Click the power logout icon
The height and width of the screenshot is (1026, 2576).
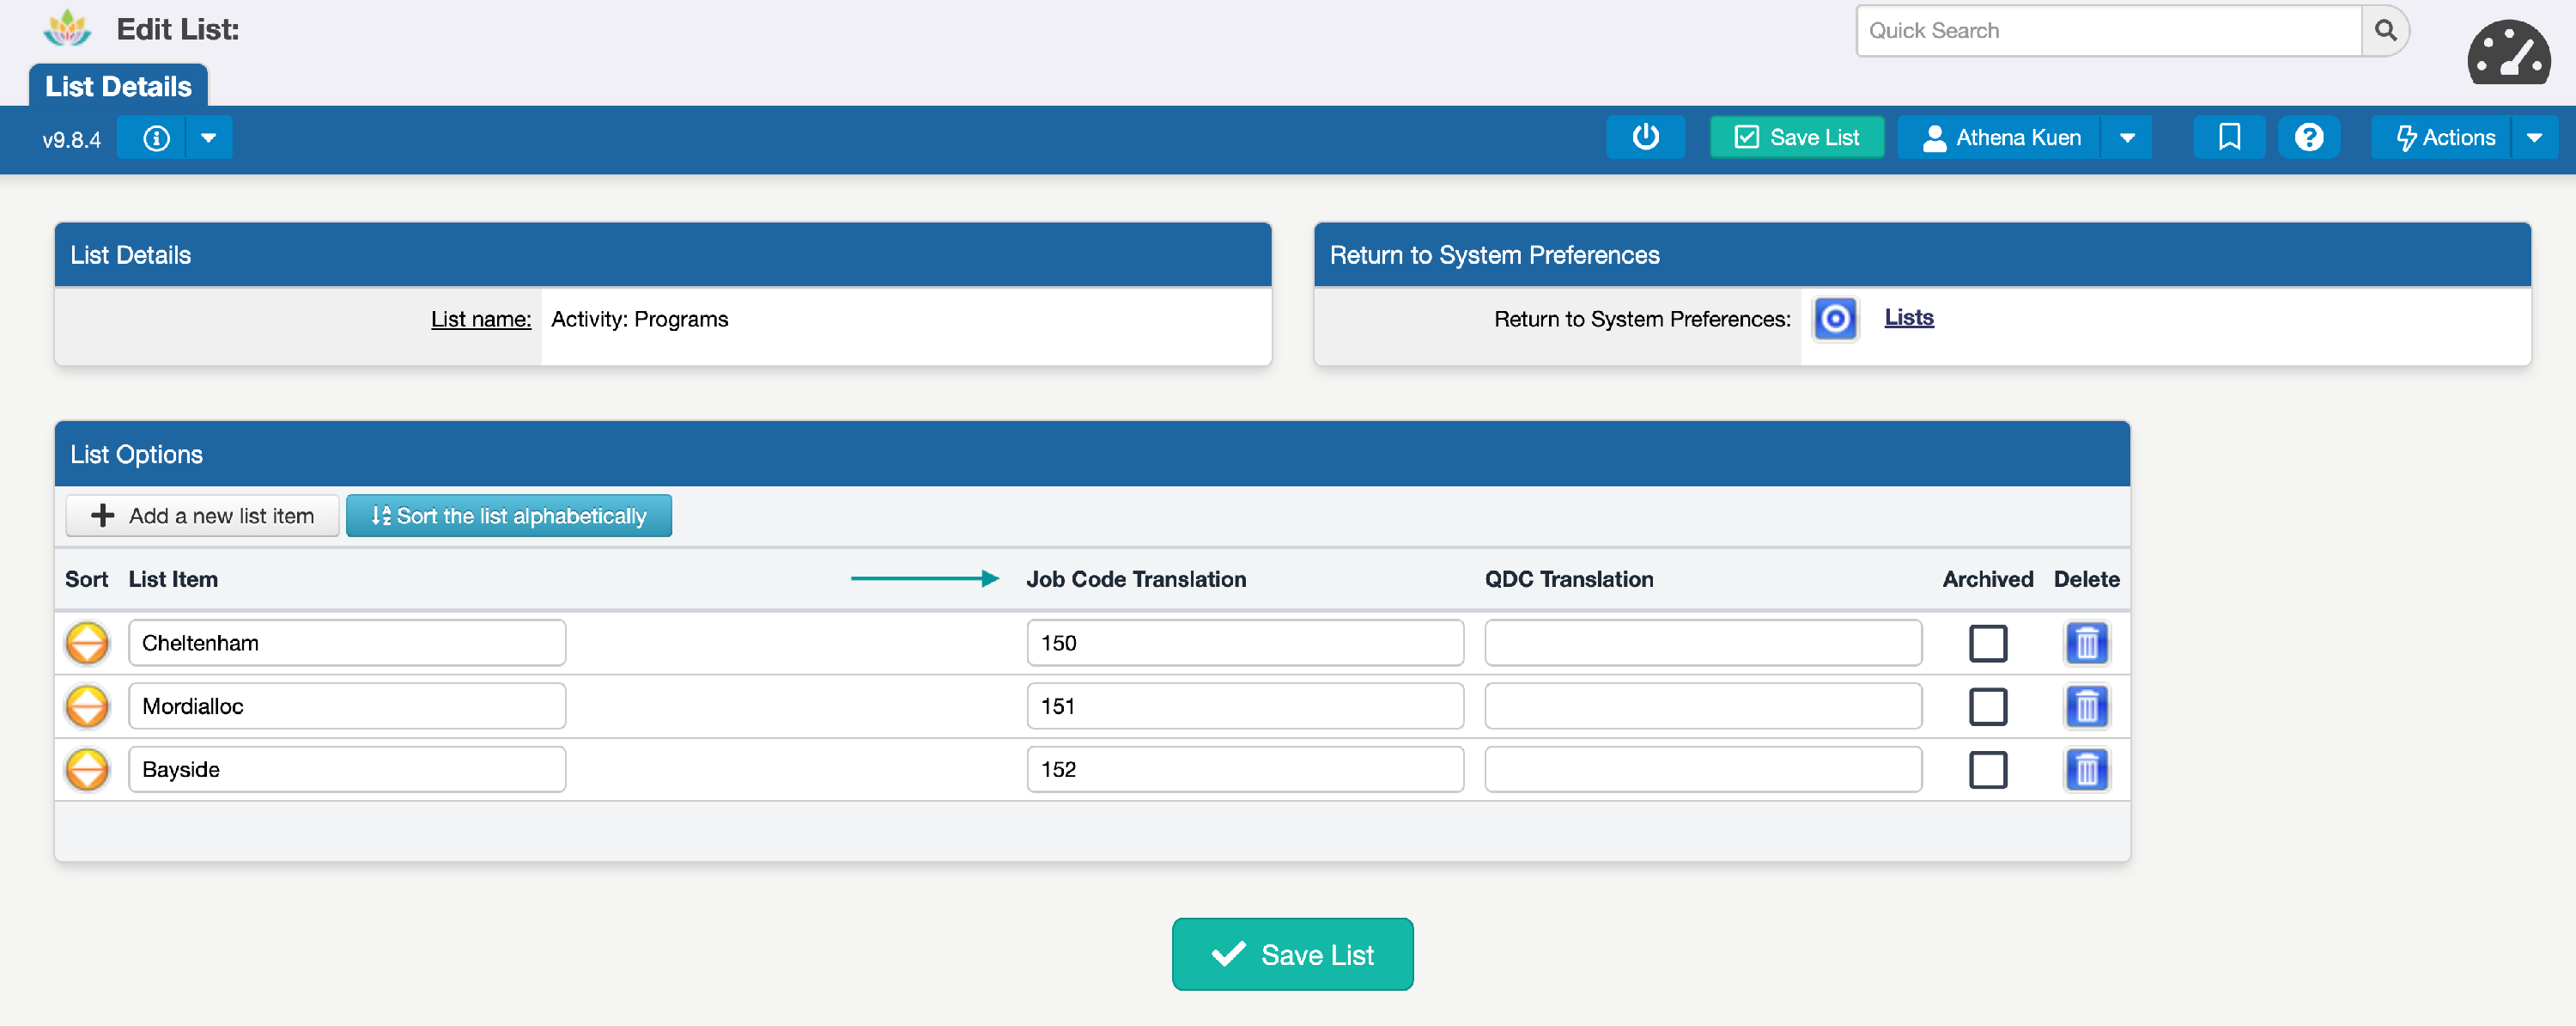1644,137
